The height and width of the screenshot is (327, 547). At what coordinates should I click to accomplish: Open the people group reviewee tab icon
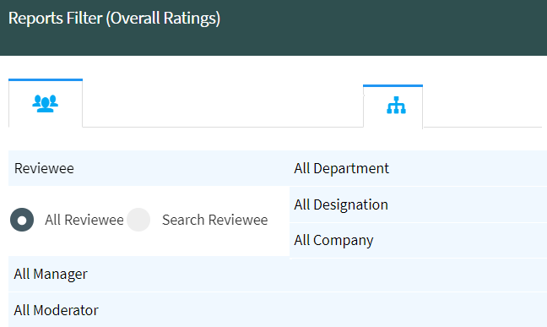tap(45, 103)
